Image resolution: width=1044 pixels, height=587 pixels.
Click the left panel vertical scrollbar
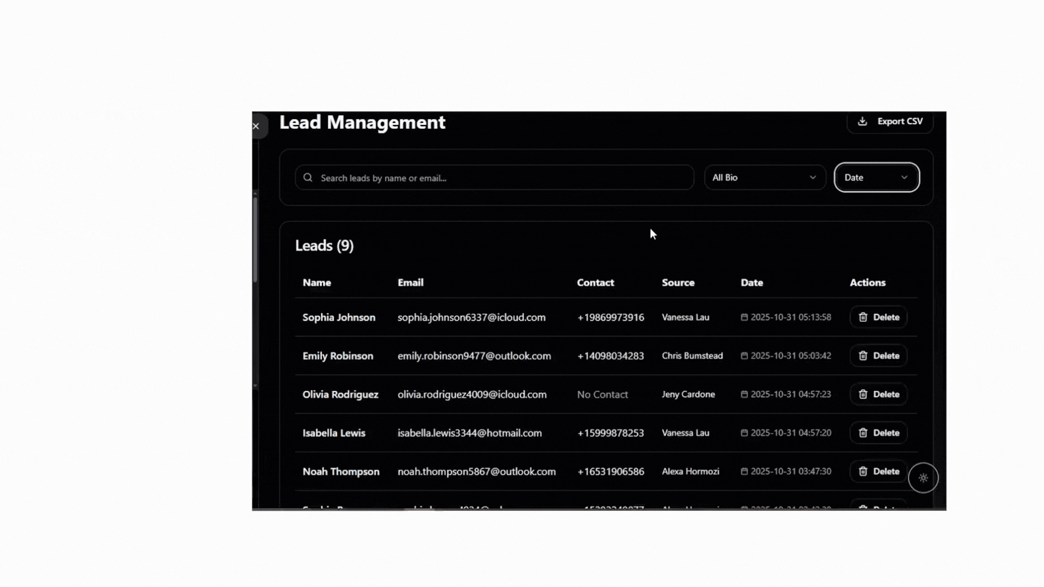[255, 239]
